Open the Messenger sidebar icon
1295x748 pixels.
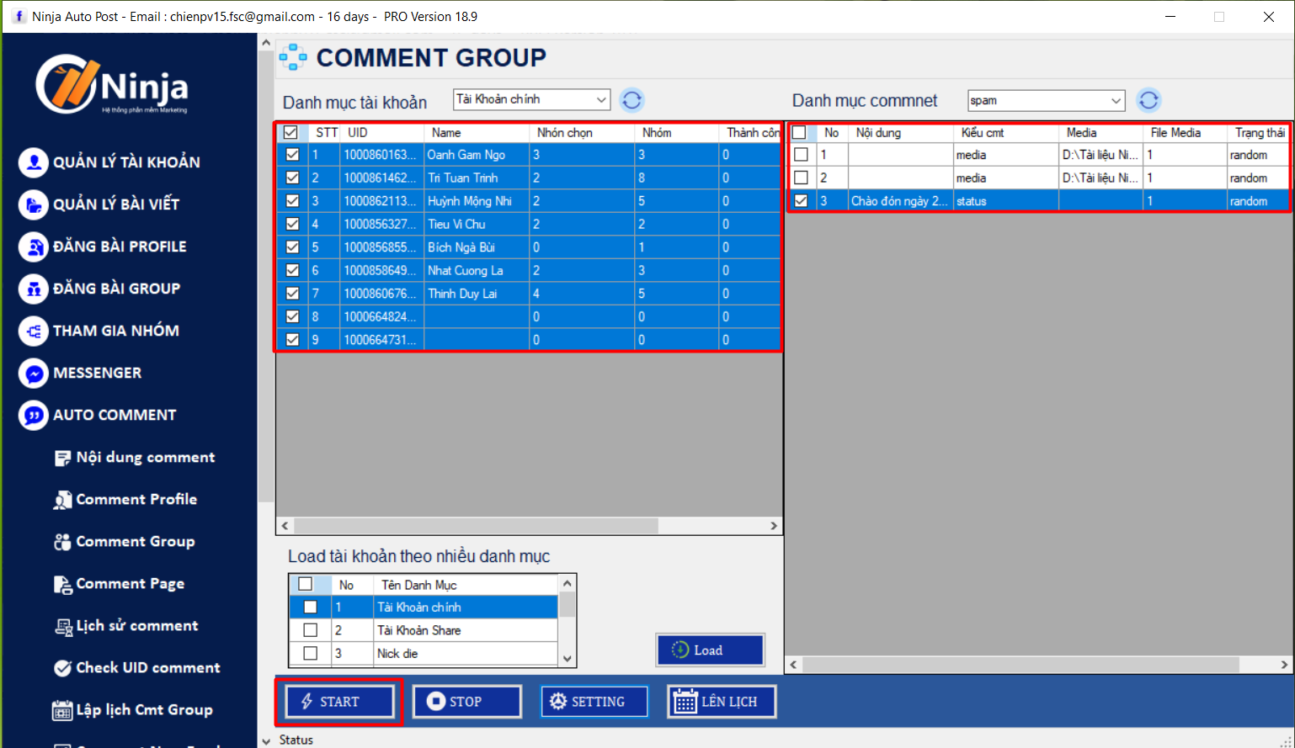tap(33, 373)
